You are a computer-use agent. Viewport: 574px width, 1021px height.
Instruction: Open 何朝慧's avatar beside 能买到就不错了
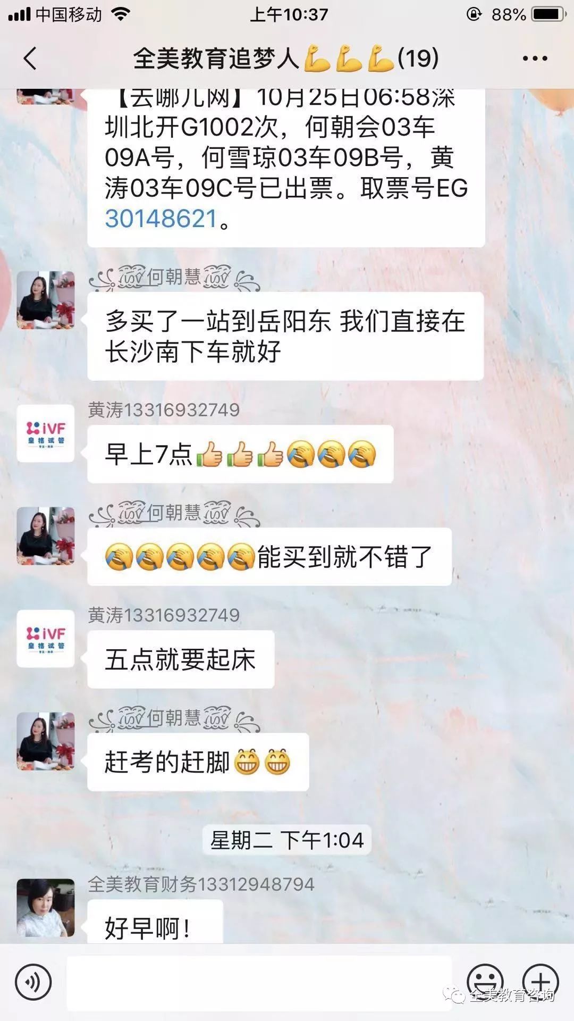pyautogui.click(x=46, y=535)
